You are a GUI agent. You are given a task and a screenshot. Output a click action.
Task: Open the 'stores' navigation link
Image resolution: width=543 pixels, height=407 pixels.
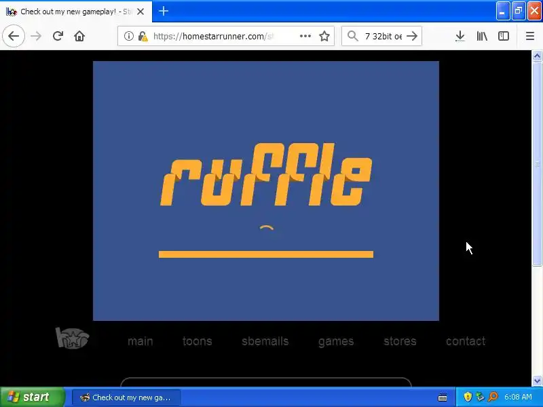[x=400, y=341]
